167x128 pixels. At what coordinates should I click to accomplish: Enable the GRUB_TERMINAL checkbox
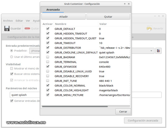[x=48, y=62]
